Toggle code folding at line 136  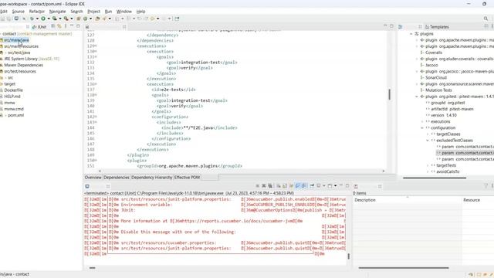[96, 84]
